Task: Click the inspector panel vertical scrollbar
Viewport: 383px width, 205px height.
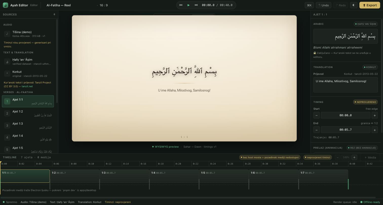Action: pos(382,76)
